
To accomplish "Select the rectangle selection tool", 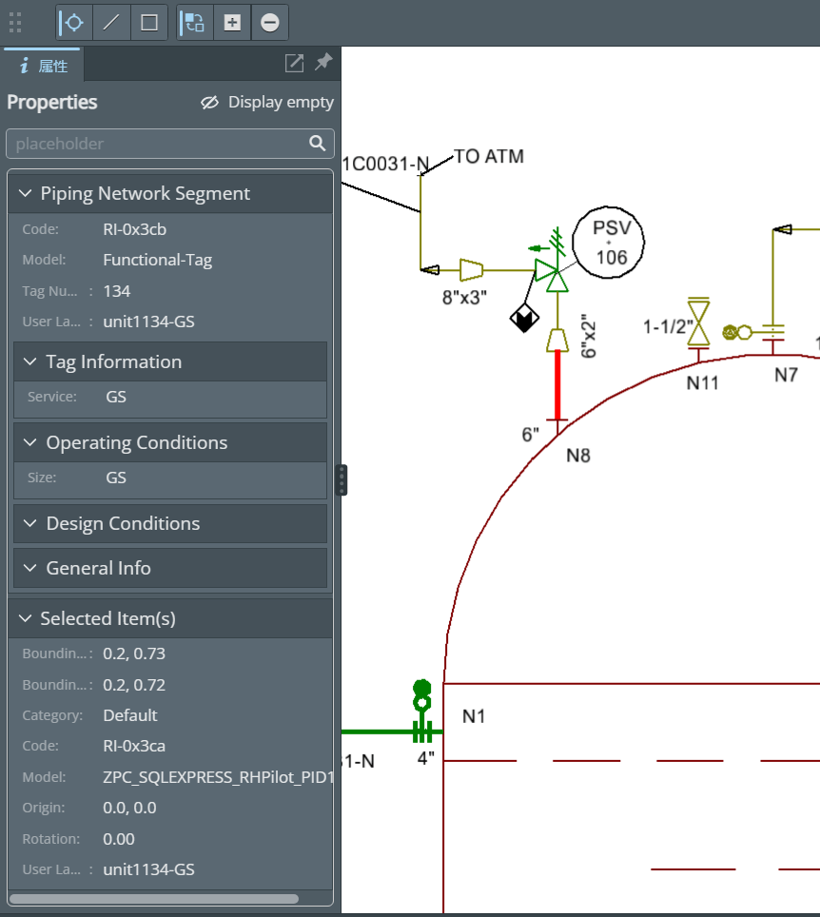I will point(149,23).
